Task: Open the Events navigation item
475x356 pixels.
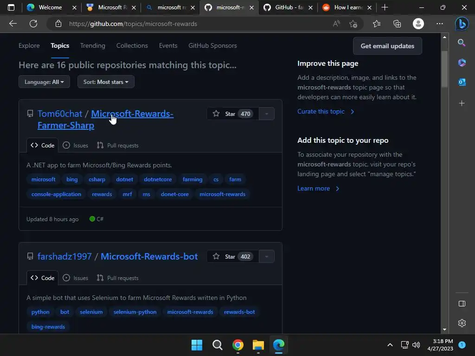Action: [168, 46]
